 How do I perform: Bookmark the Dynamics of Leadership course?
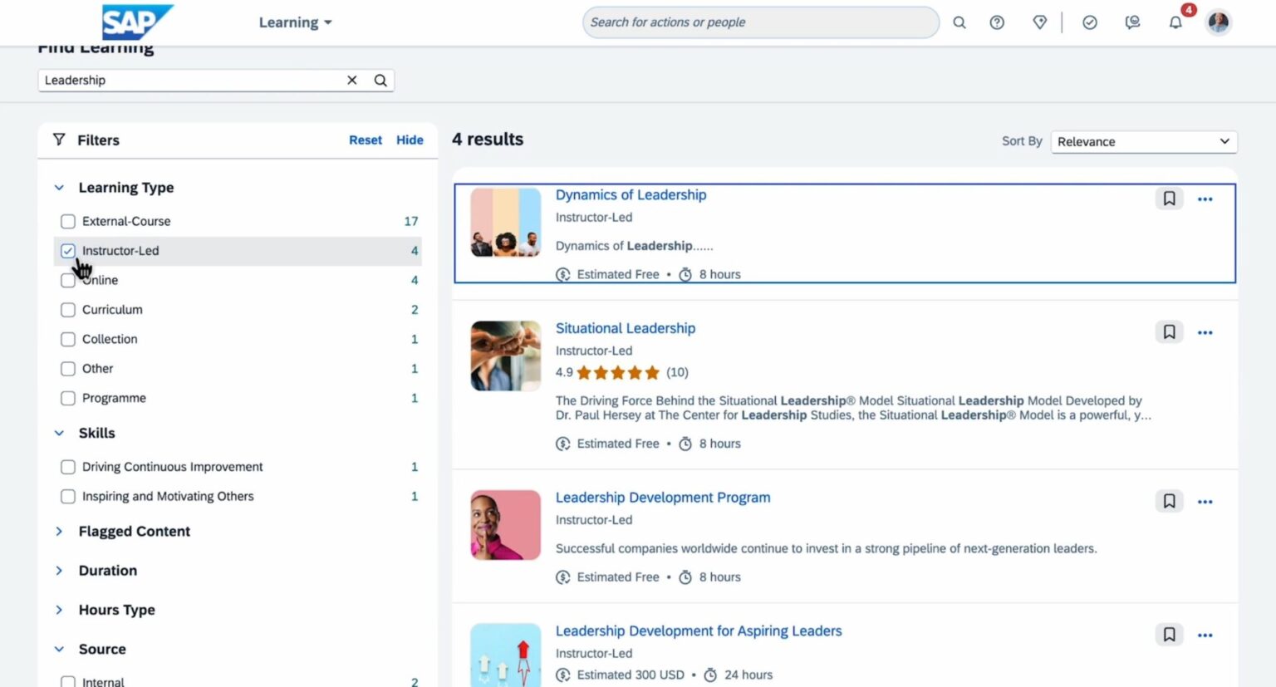[1169, 199]
